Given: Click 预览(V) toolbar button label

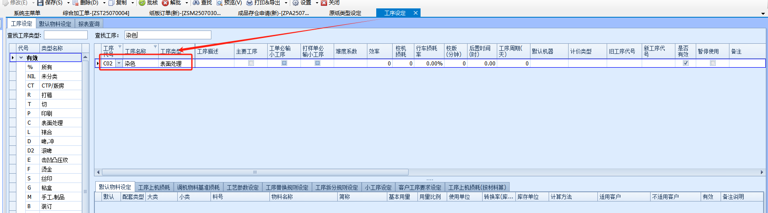Looking at the screenshot, I should coord(233,3).
